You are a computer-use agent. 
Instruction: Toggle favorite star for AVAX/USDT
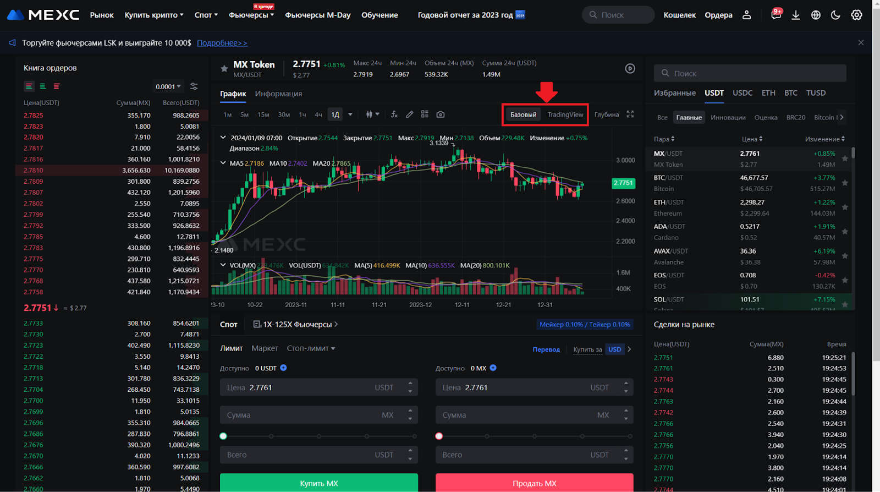[x=845, y=256]
